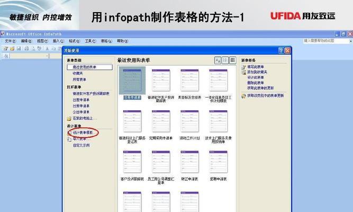Click 获取此表单的更新 task link

(260, 88)
